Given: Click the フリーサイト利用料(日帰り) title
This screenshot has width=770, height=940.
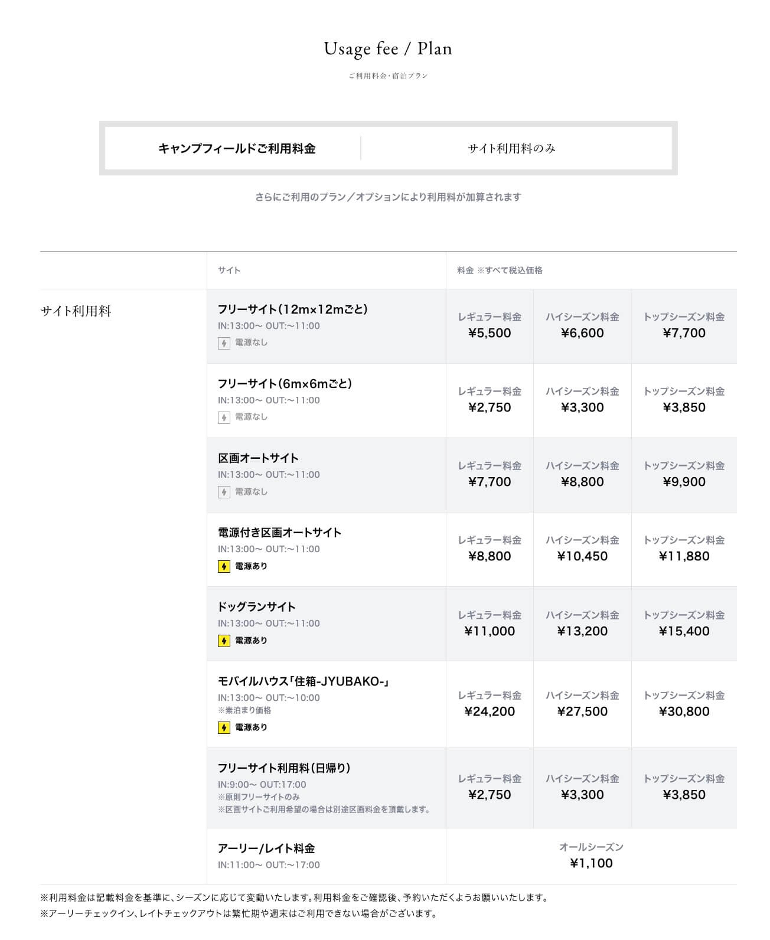Looking at the screenshot, I should pyautogui.click(x=284, y=768).
